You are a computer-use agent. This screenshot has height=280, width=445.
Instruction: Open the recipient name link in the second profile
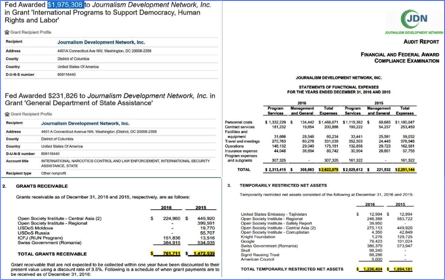tap(85, 123)
